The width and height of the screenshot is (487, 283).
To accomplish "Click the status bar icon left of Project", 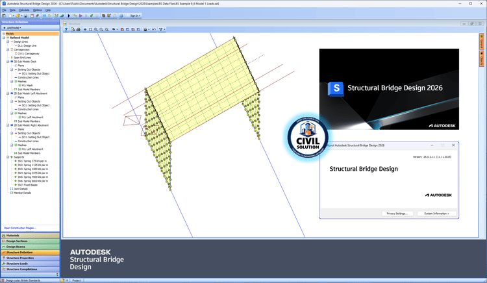I will coord(62,280).
